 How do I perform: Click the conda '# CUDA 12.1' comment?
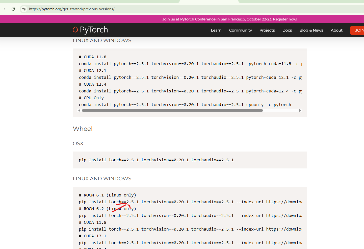(93, 71)
